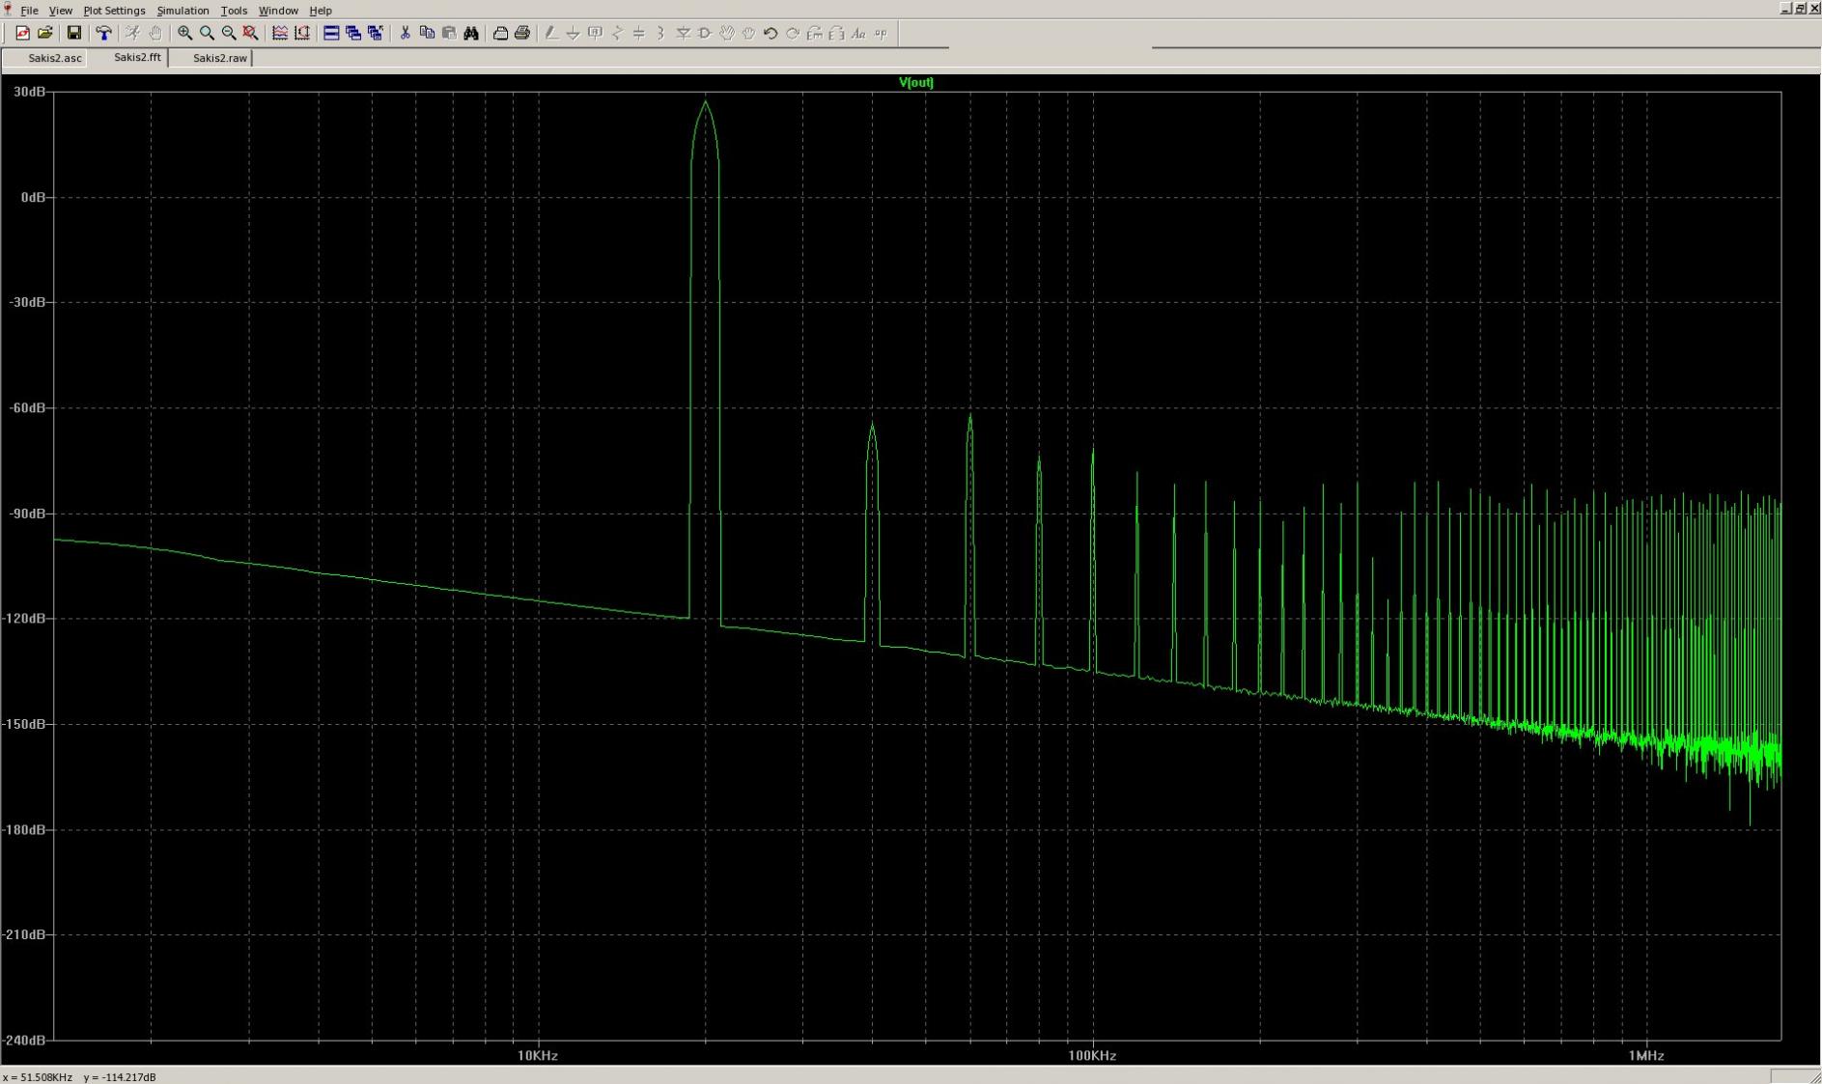Image resolution: width=1822 pixels, height=1084 pixels.
Task: Click the Draw wire pencil icon
Action: 551,34
